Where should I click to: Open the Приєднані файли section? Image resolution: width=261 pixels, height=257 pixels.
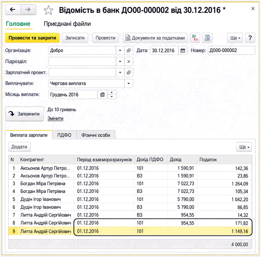click(67, 24)
